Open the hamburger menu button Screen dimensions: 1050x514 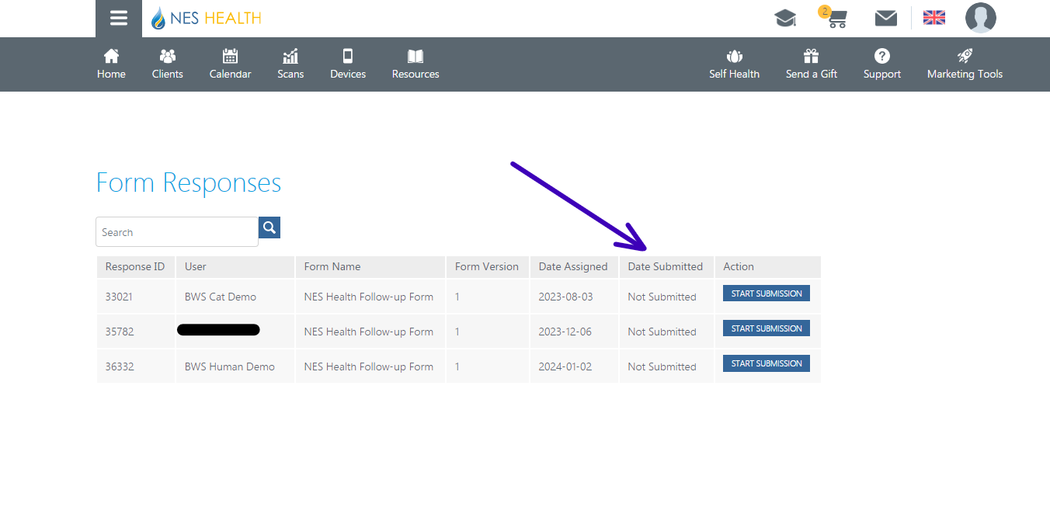tap(118, 19)
